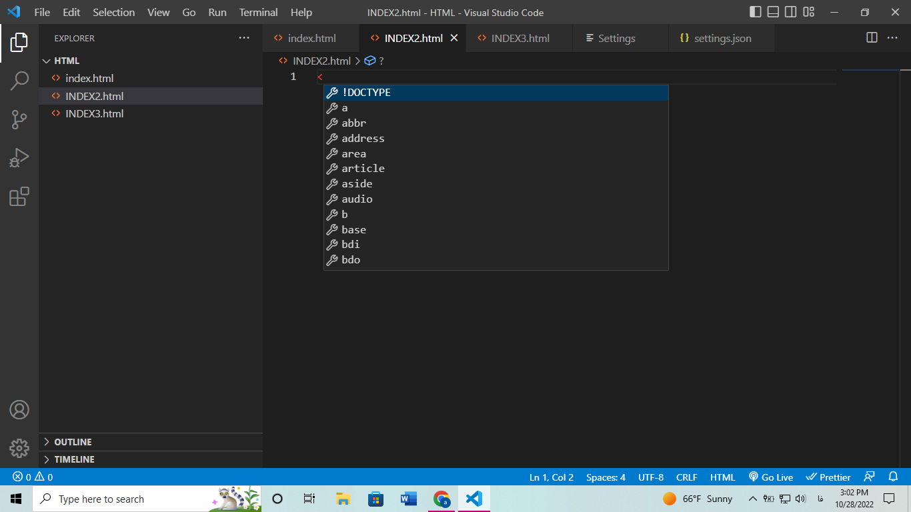This screenshot has height=512, width=911.
Task: Choose the address suggestion
Action: coord(496,139)
